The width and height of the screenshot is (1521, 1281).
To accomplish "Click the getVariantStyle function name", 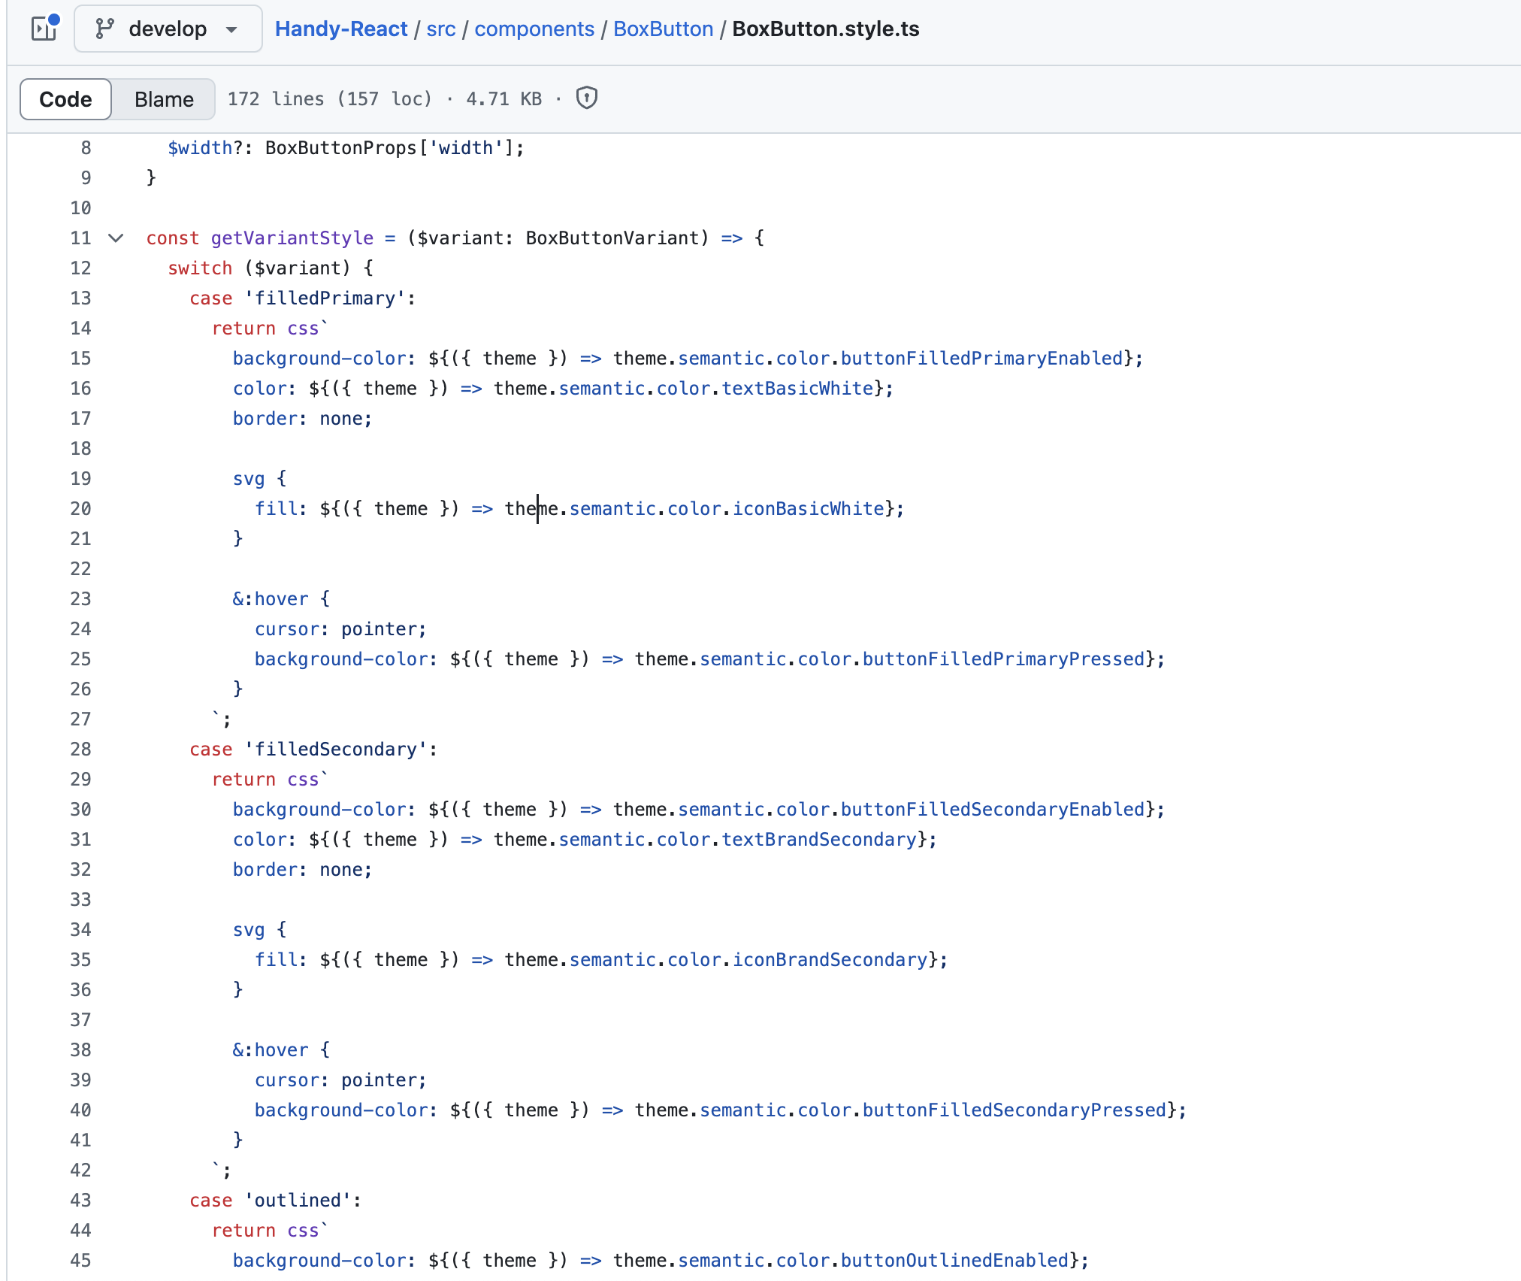I will (x=292, y=238).
